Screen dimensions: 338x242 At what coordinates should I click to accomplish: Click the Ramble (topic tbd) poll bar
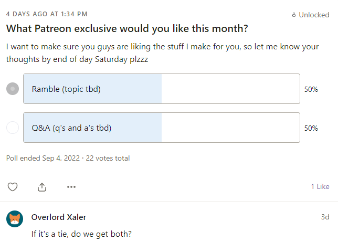click(162, 89)
